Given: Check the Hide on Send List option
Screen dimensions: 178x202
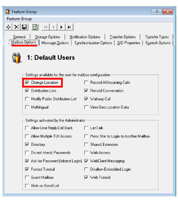Looking at the screenshot, I should [27, 185].
